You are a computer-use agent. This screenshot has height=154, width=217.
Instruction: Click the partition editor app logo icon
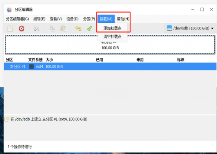point(9,10)
